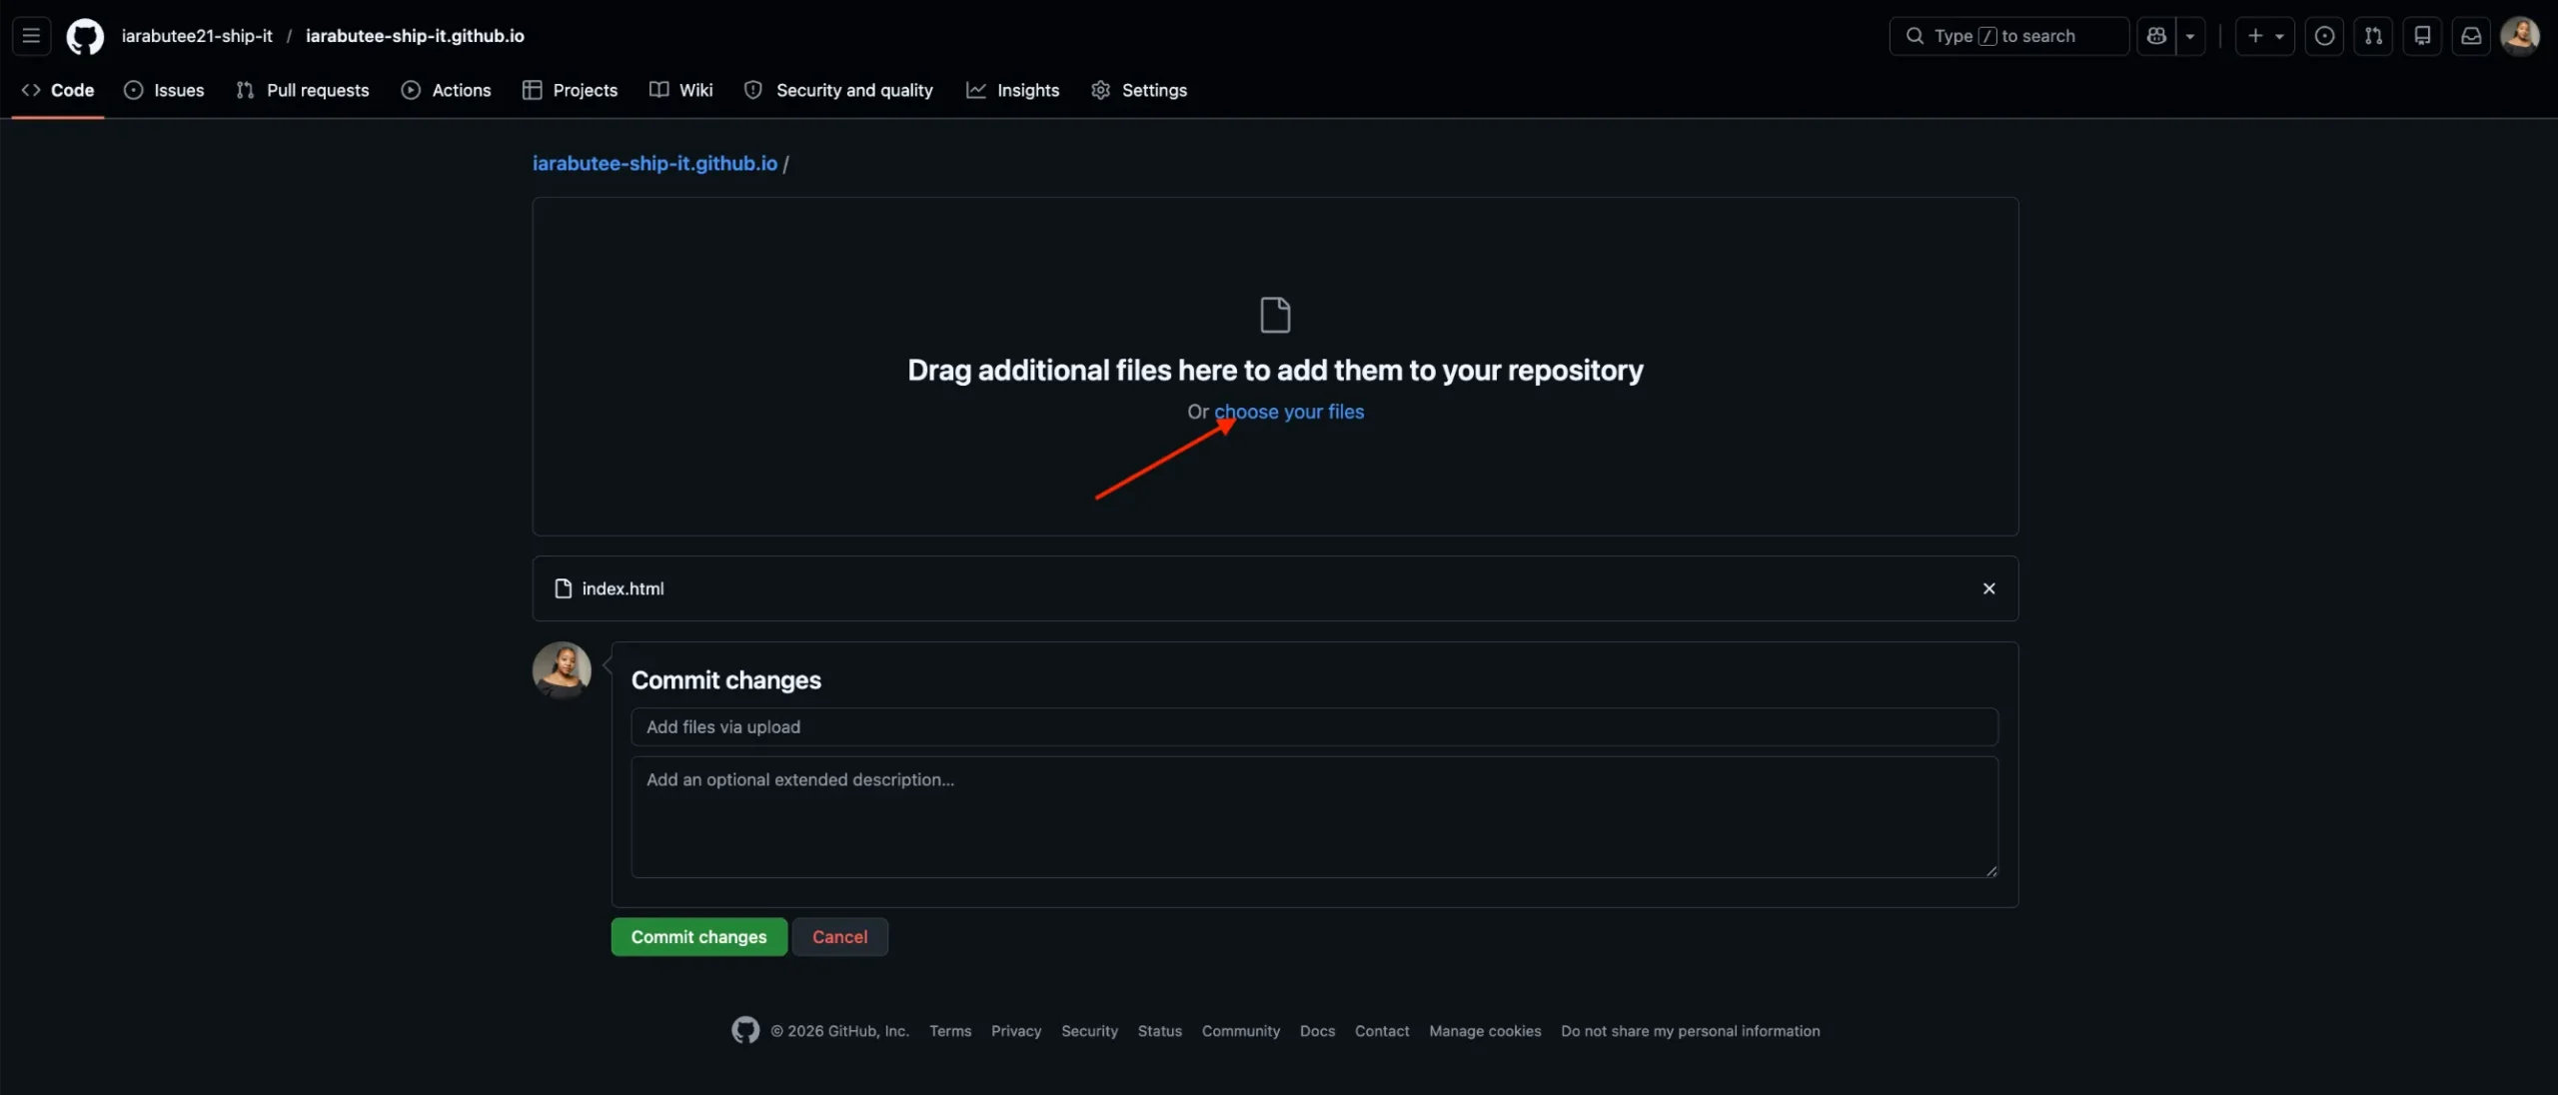Viewport: 2558px width, 1095px height.
Task: Click Do not share my personal information
Action: (1690, 1031)
